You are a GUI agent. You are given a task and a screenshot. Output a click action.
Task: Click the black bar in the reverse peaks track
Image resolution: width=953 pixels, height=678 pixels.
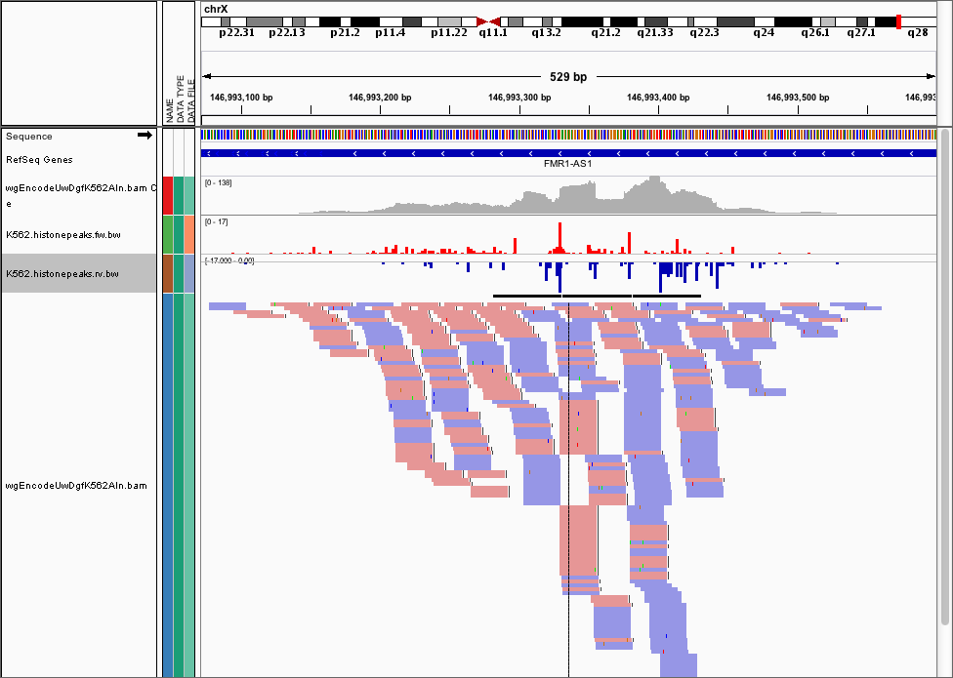coord(596,296)
